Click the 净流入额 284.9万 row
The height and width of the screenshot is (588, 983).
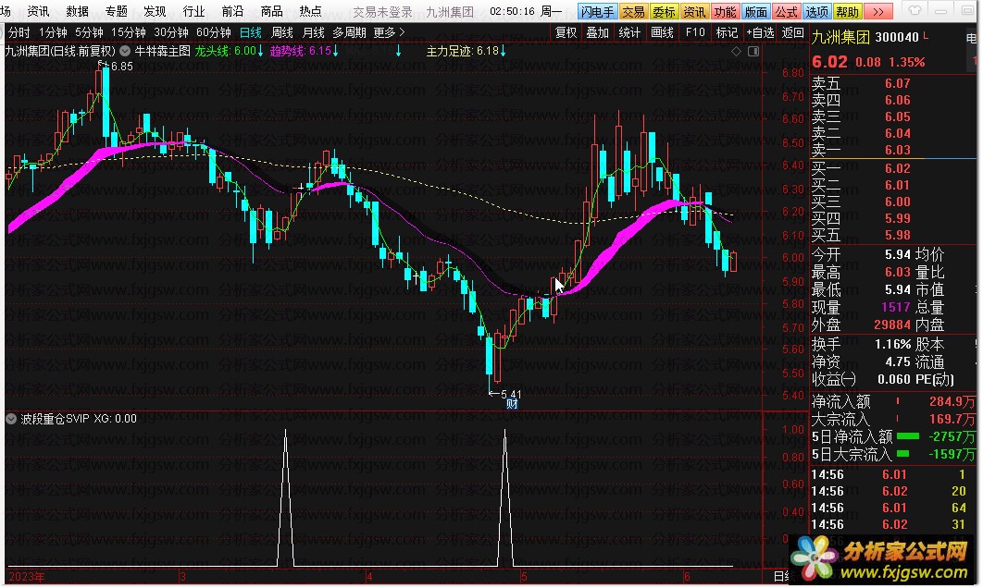893,401
